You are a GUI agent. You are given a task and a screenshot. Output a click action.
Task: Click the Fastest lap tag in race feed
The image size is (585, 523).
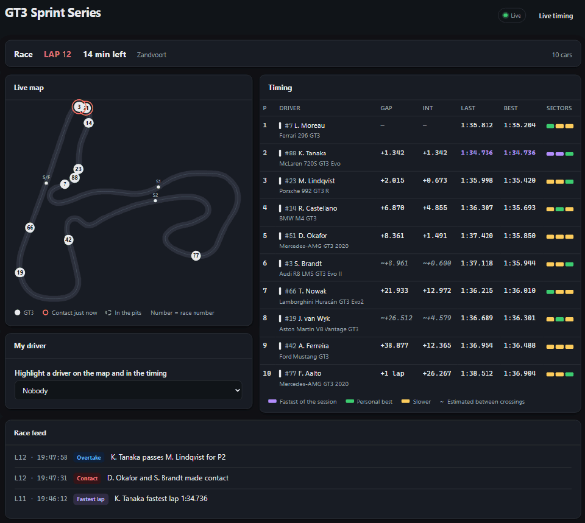91,499
